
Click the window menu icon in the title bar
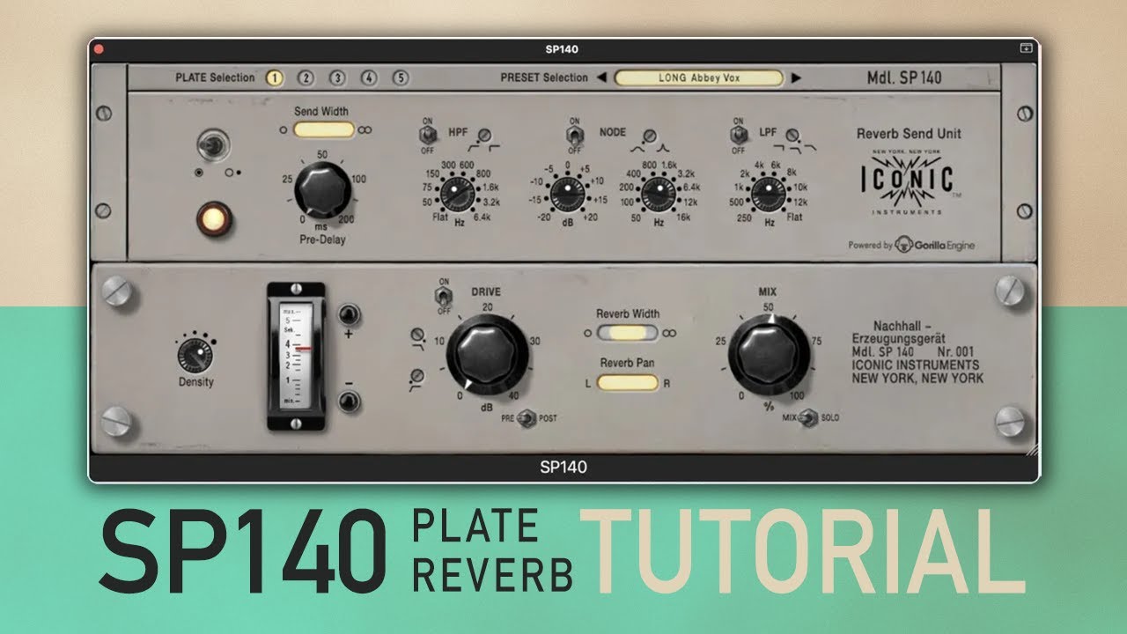(1026, 49)
